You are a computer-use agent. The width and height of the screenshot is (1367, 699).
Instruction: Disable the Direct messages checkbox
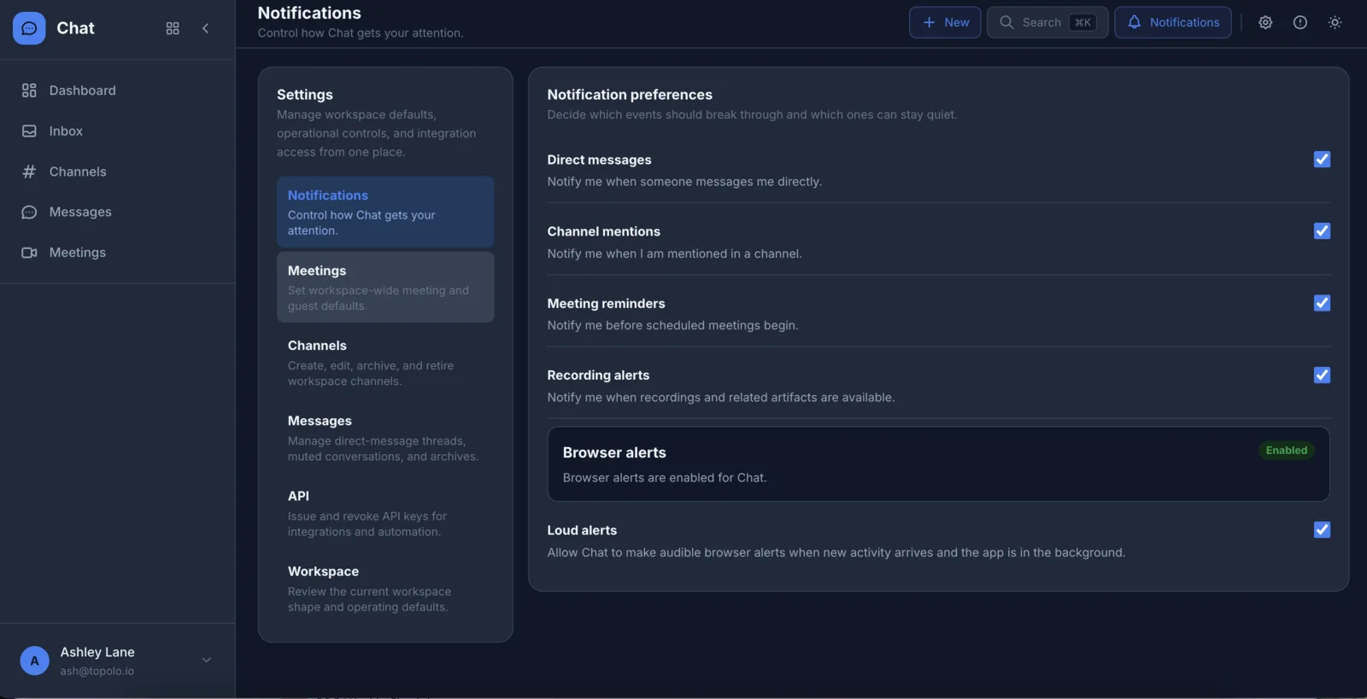click(x=1321, y=160)
